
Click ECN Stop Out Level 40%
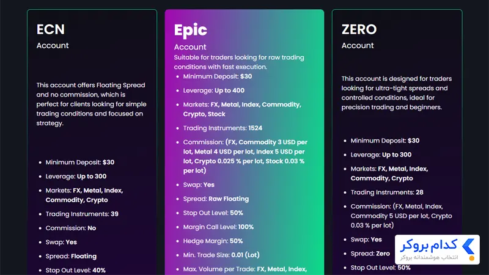pos(75,270)
